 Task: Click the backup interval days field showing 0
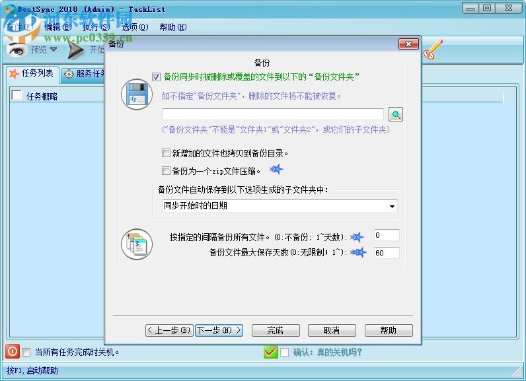click(387, 235)
